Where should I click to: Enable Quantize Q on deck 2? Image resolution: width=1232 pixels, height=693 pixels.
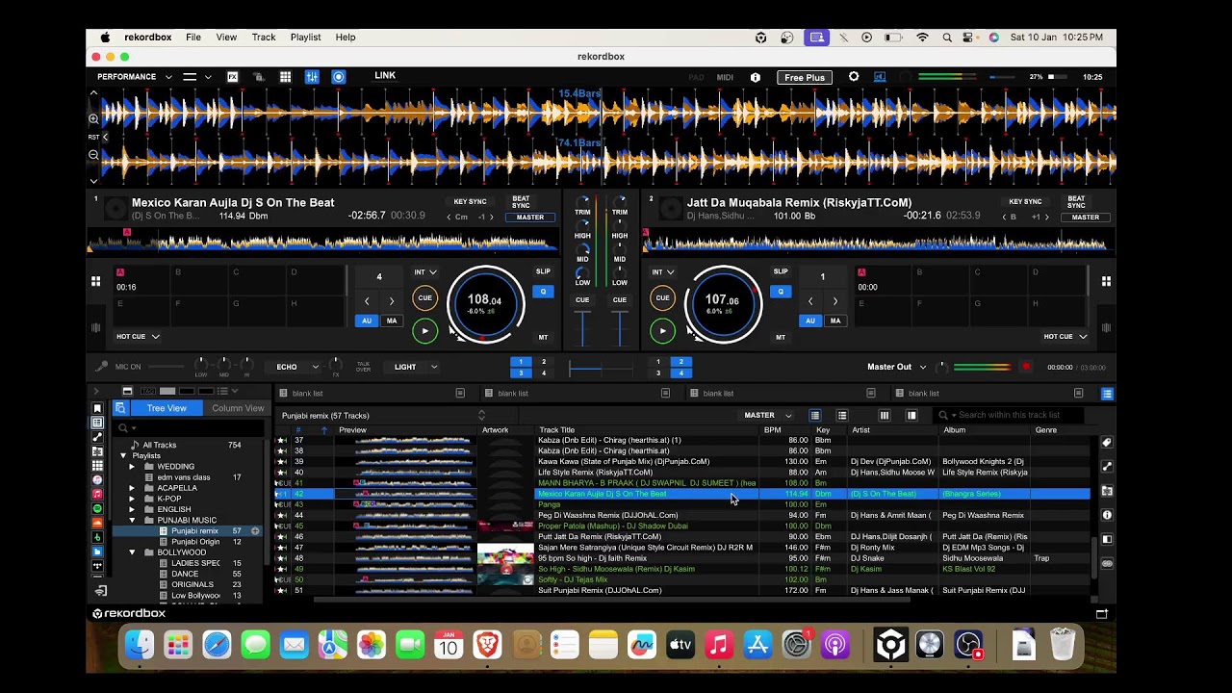(x=781, y=292)
